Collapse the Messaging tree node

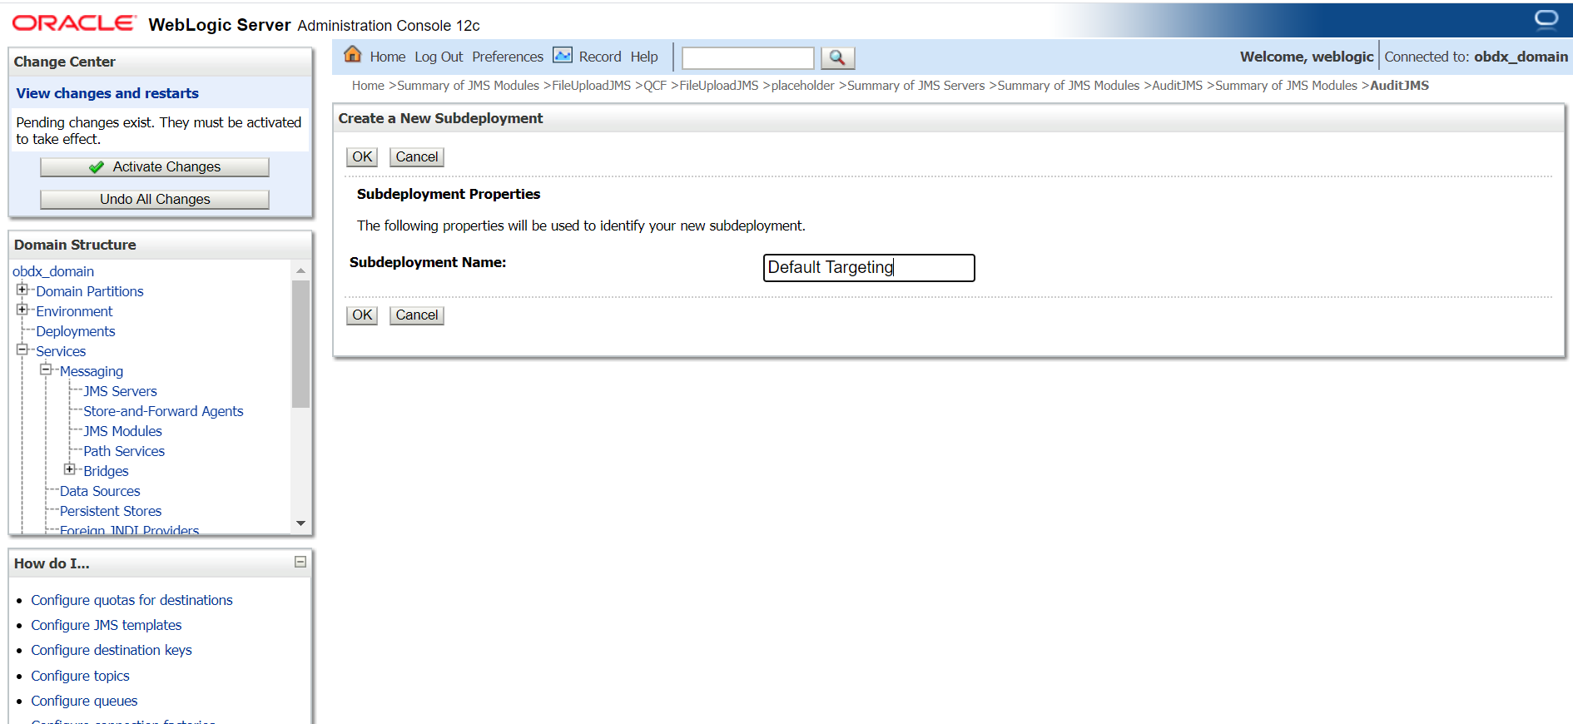[46, 369]
